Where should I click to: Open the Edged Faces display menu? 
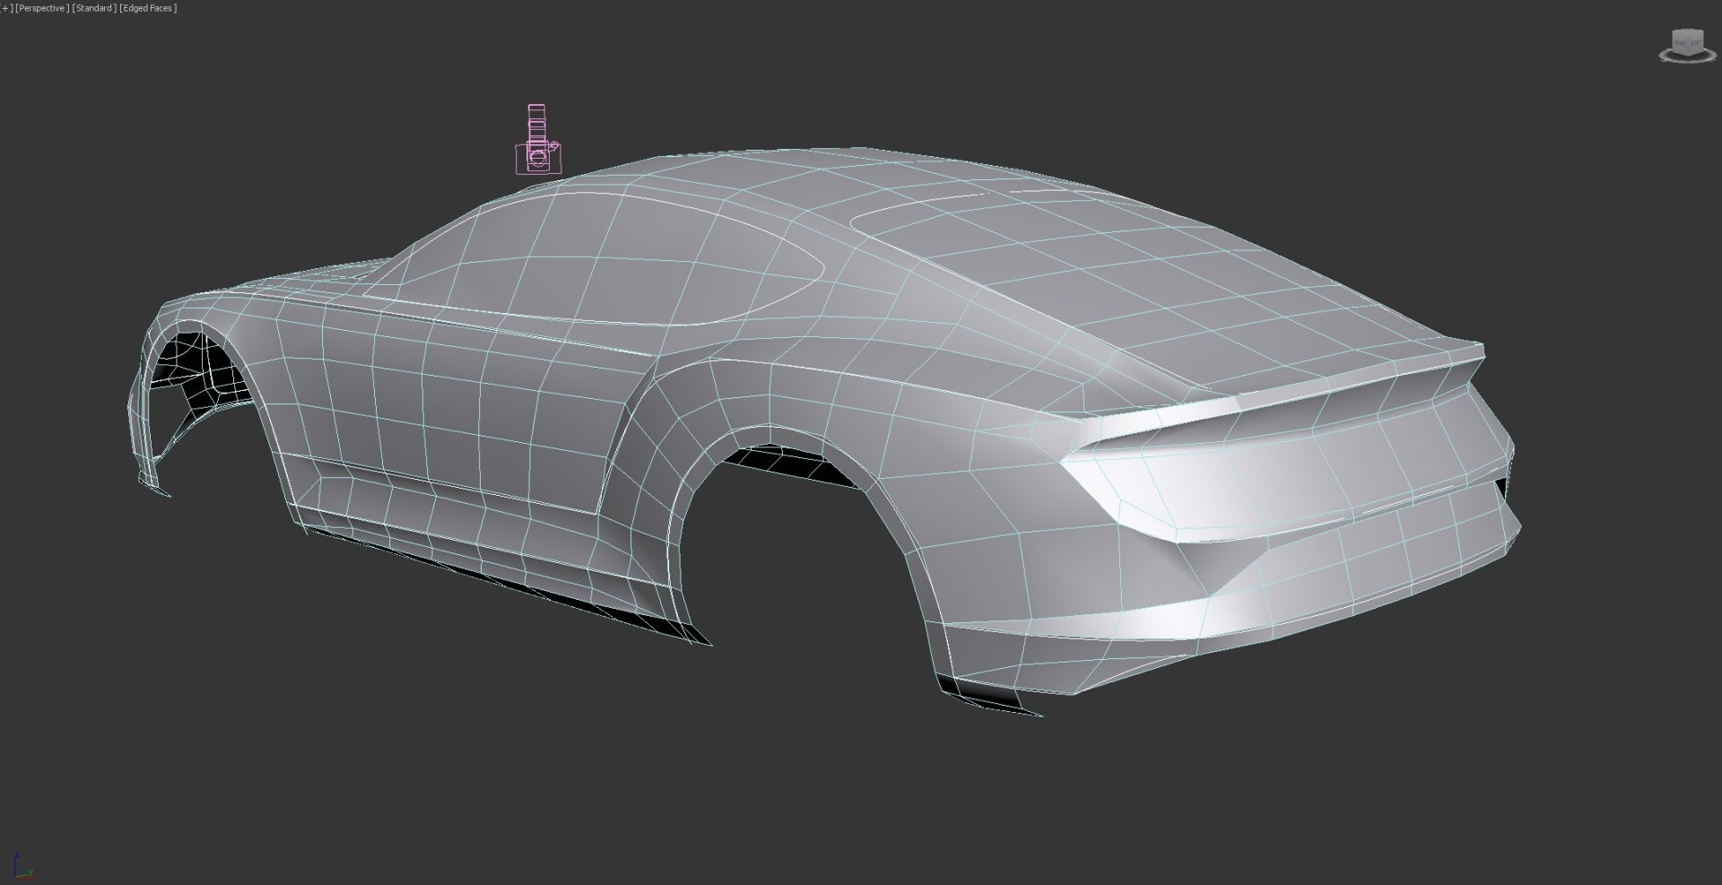[149, 8]
